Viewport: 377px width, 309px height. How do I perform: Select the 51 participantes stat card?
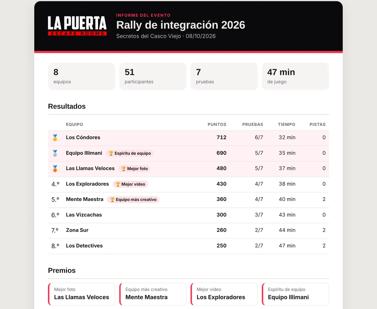coord(153,76)
